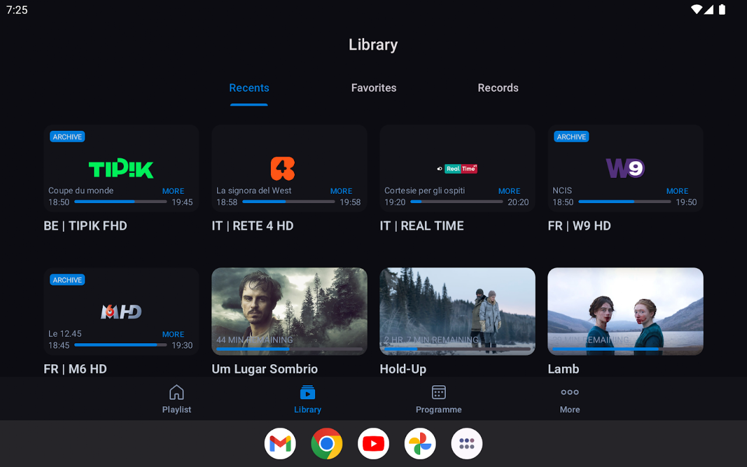Click the Um Lugar Sombrio progress bar
The width and height of the screenshot is (747, 467).
tap(289, 349)
